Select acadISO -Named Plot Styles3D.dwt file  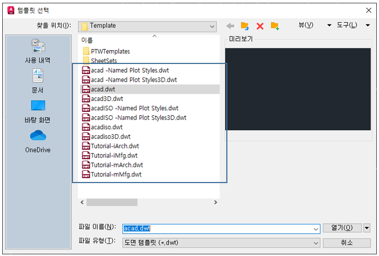coord(134,117)
